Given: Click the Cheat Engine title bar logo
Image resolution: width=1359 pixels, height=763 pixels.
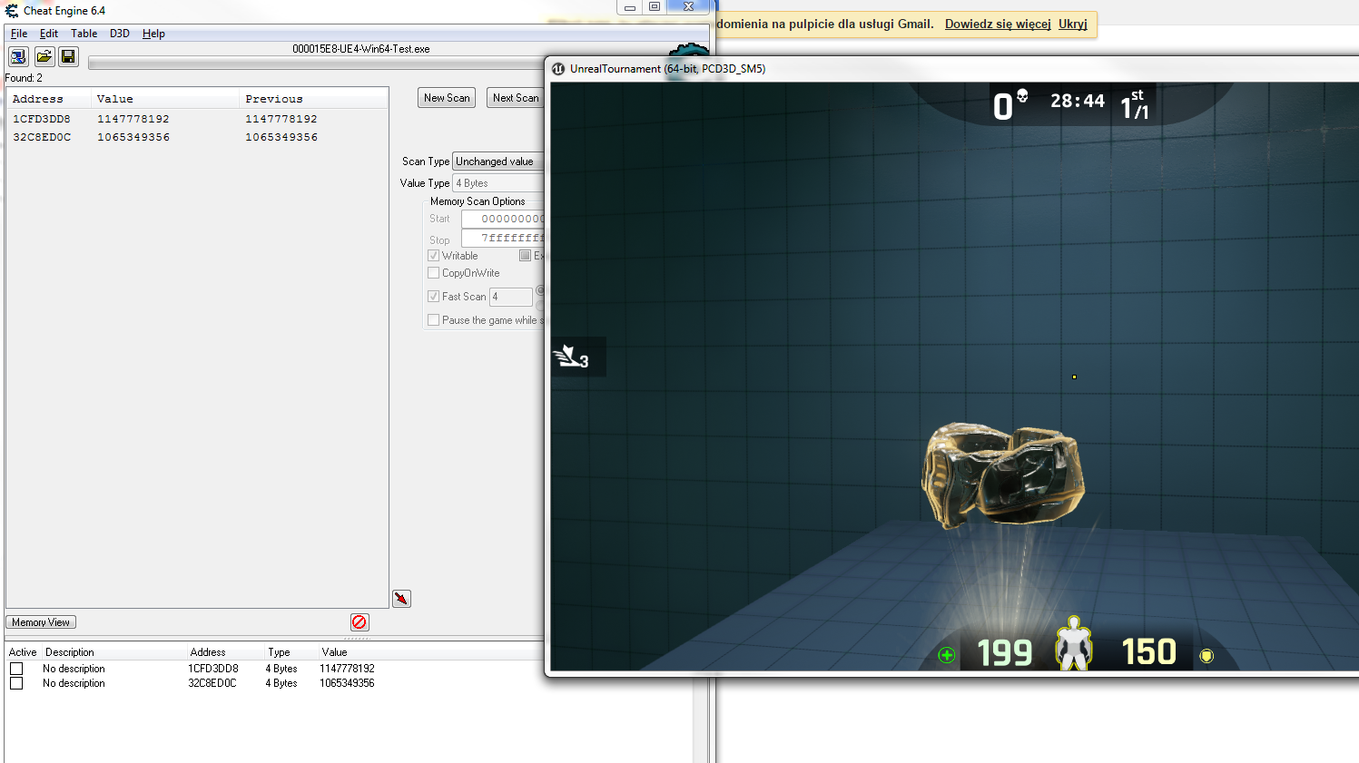Looking at the screenshot, I should coord(12,11).
